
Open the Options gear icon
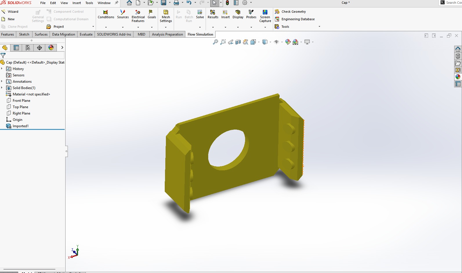245,3
